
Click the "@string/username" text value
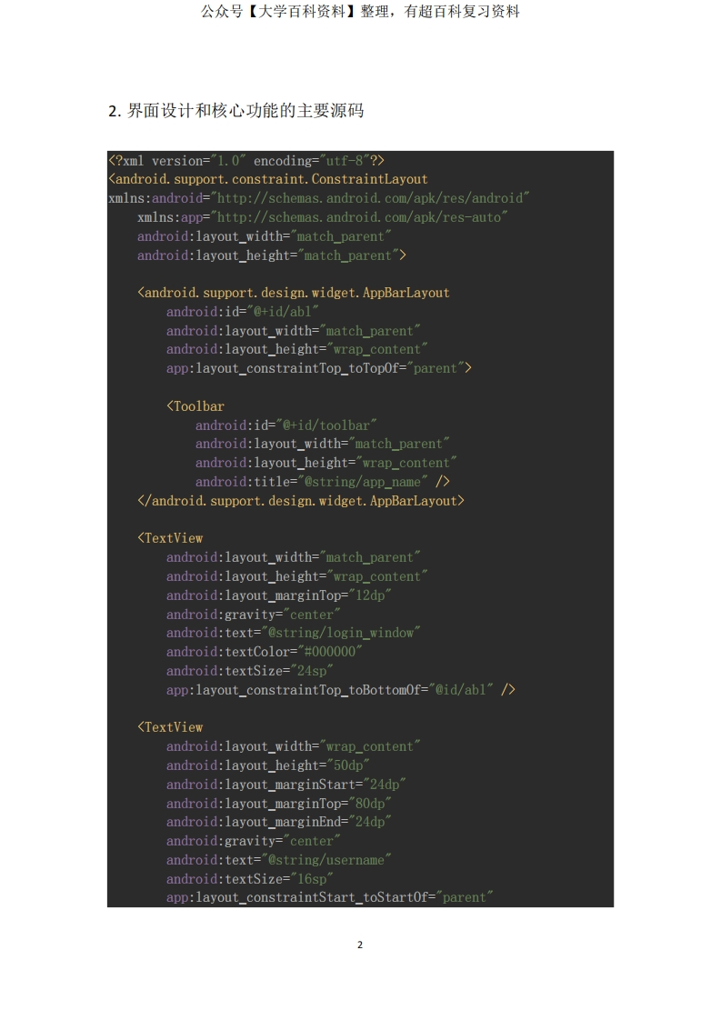(x=326, y=860)
